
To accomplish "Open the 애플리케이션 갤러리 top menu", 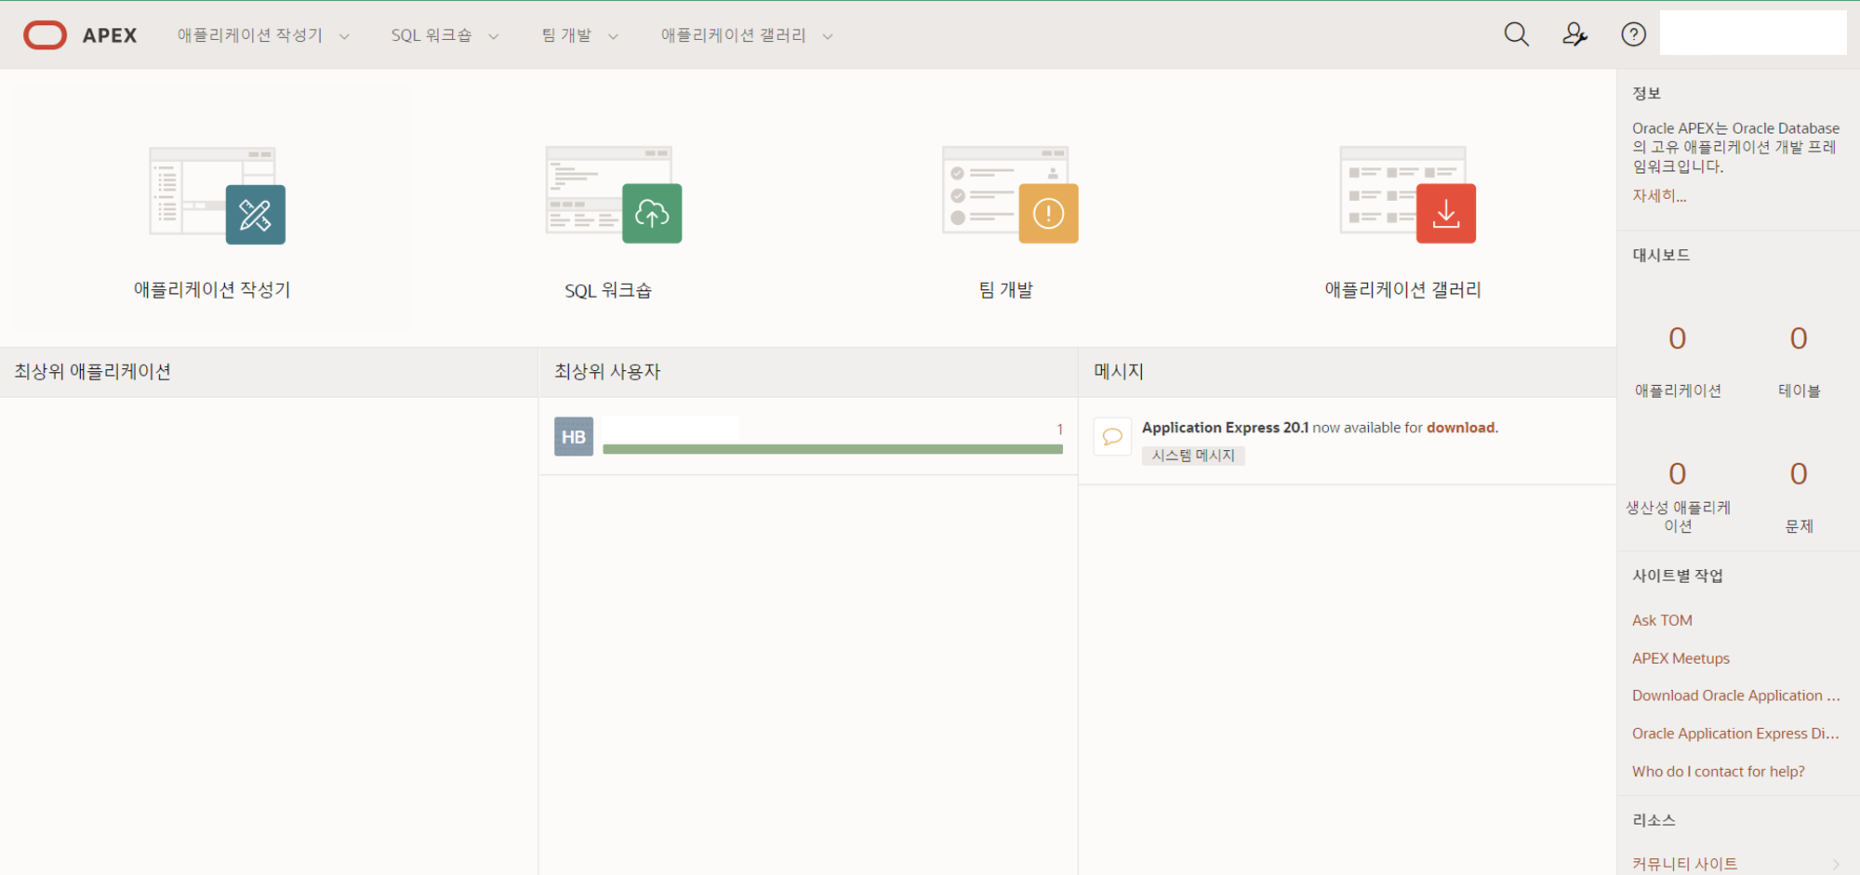I will point(733,35).
